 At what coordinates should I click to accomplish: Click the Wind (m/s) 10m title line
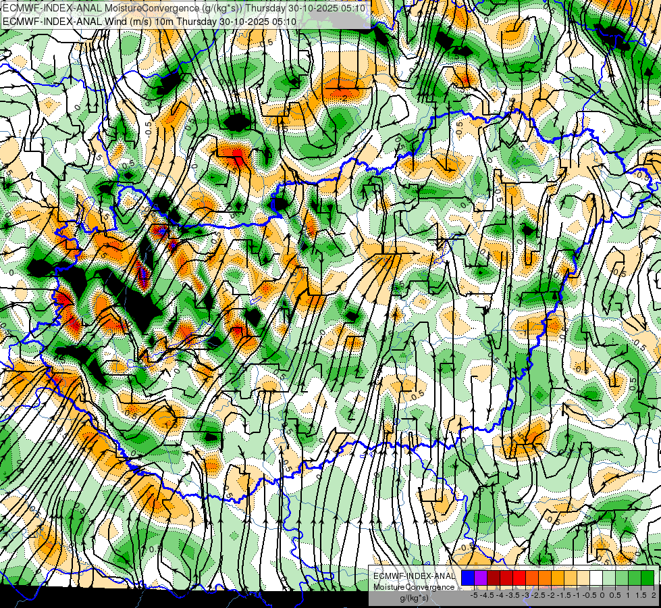point(149,22)
